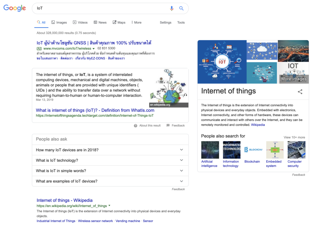Click the Industrial Internet of Things sitelink
318x230 pixels.
56,221
